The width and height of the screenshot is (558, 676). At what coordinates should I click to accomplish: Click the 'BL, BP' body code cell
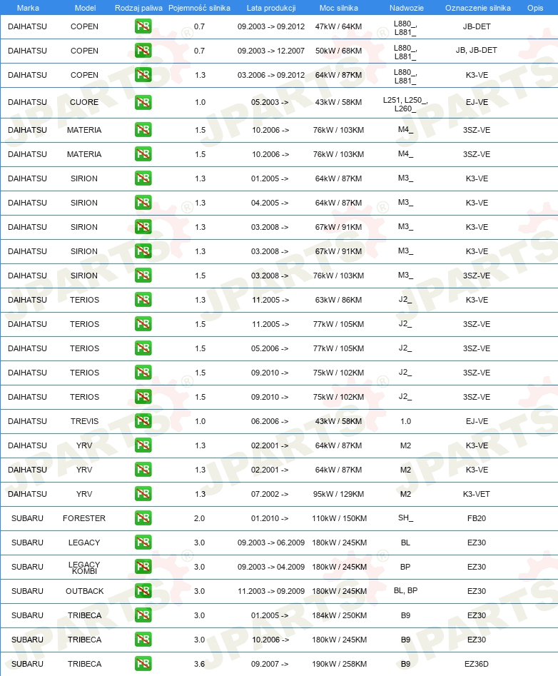pyautogui.click(x=405, y=590)
